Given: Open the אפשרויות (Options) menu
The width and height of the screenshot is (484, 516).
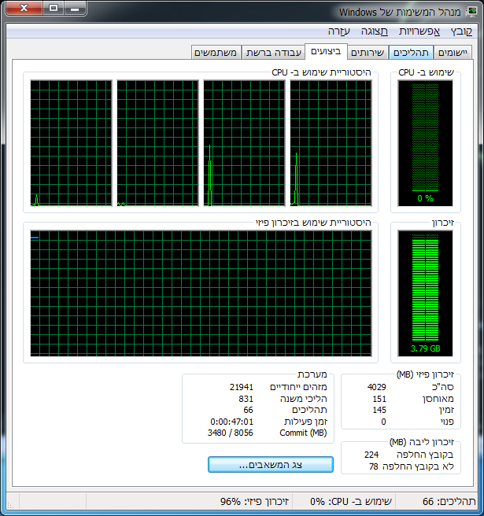Looking at the screenshot, I should tap(419, 31).
